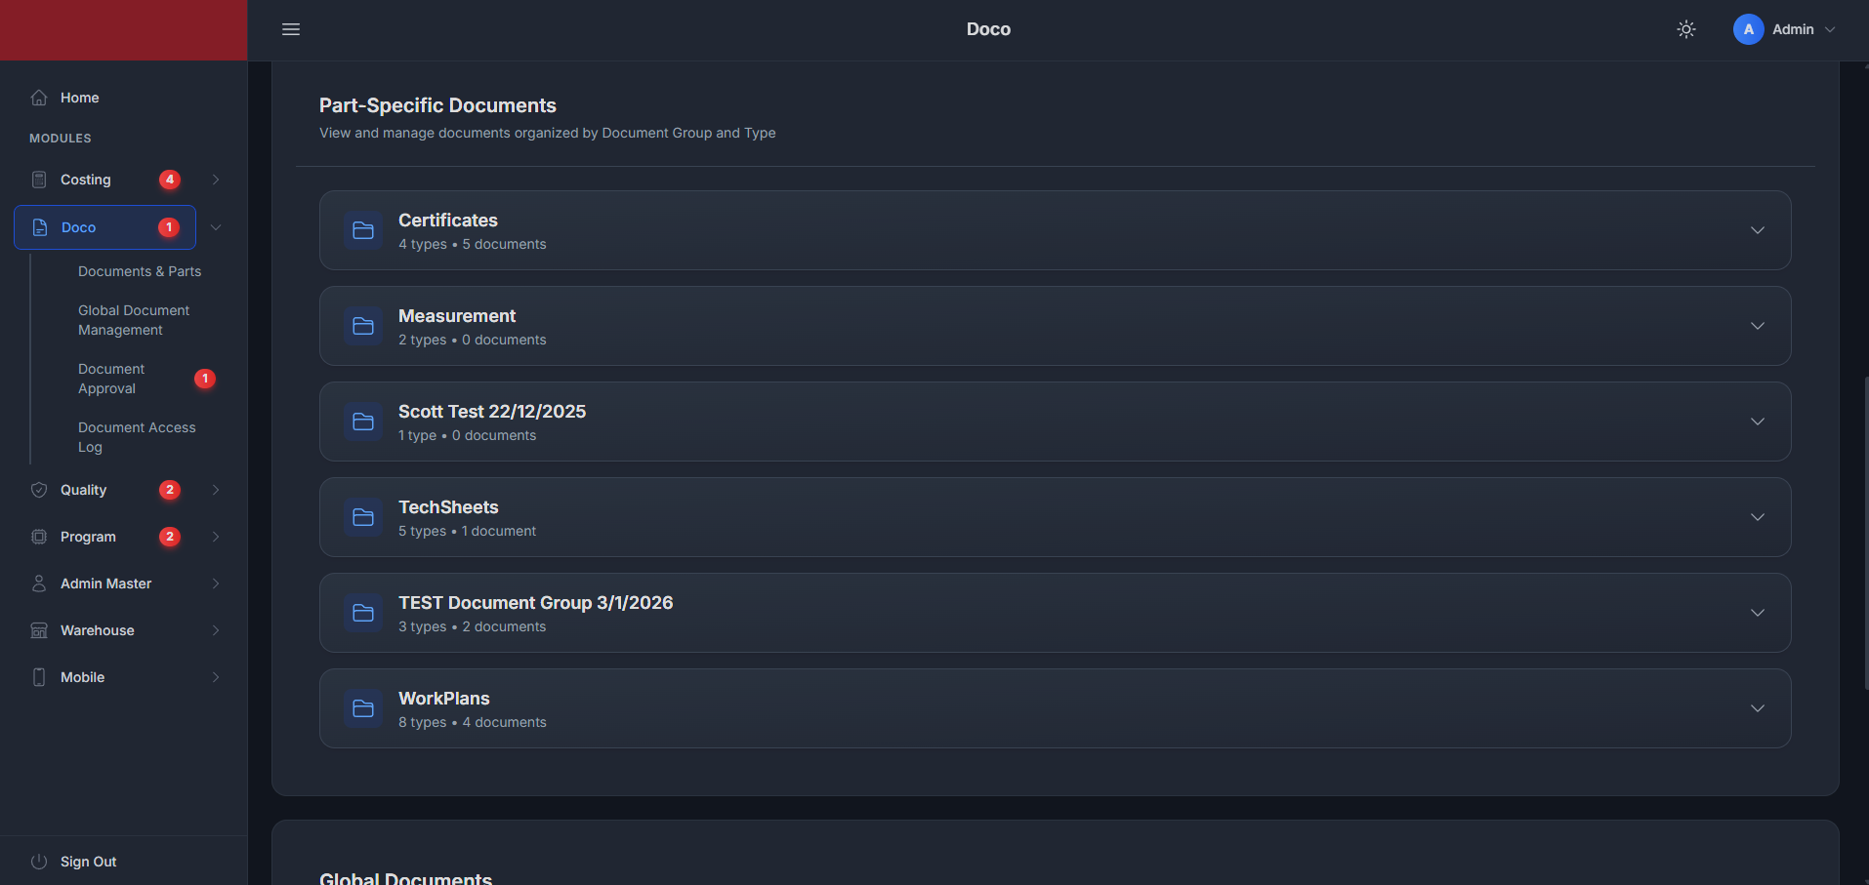
Task: Expand the Measurement group chevron
Action: (x=1758, y=326)
